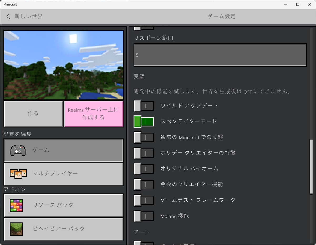
Task: Click the fox icon for Multiplayer settings
Action: 18,173
